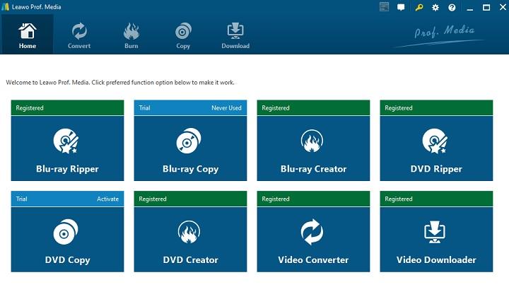509x304 pixels.
Task: Switch to the Burn tab
Action: tap(131, 35)
